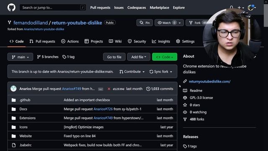Open the GitHub logo homepage
The width and height of the screenshot is (268, 151).
coord(11,8)
